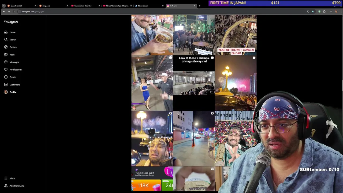Click the Instagram wordmark logo
Image resolution: width=343 pixels, height=193 pixels.
(11, 22)
